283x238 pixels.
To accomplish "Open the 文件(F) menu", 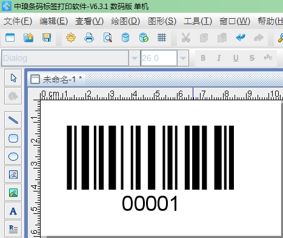I will point(18,21).
